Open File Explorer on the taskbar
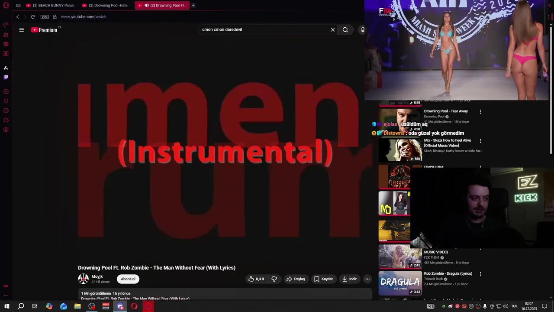This screenshot has height=312, width=554. coord(77,306)
